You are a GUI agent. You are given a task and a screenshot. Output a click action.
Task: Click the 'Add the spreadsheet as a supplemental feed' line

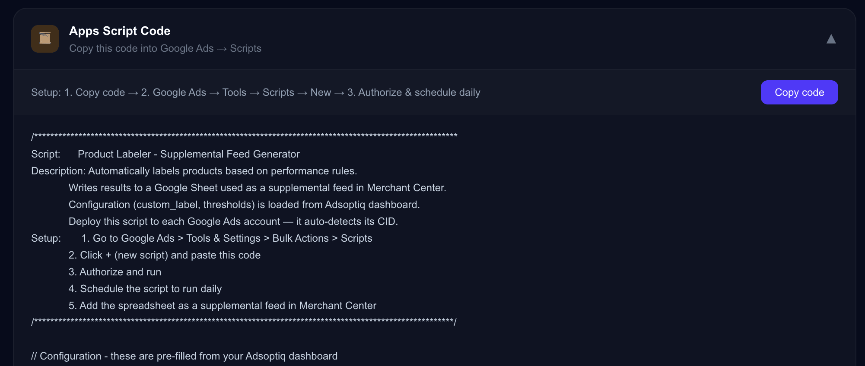[222, 306]
